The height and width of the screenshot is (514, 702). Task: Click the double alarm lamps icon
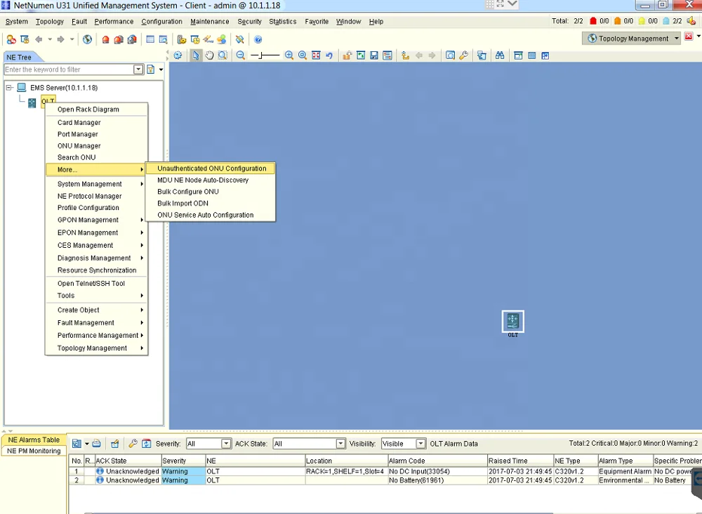119,39
